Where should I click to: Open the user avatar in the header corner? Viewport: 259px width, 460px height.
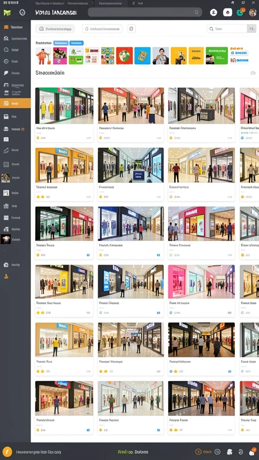(x=253, y=12)
